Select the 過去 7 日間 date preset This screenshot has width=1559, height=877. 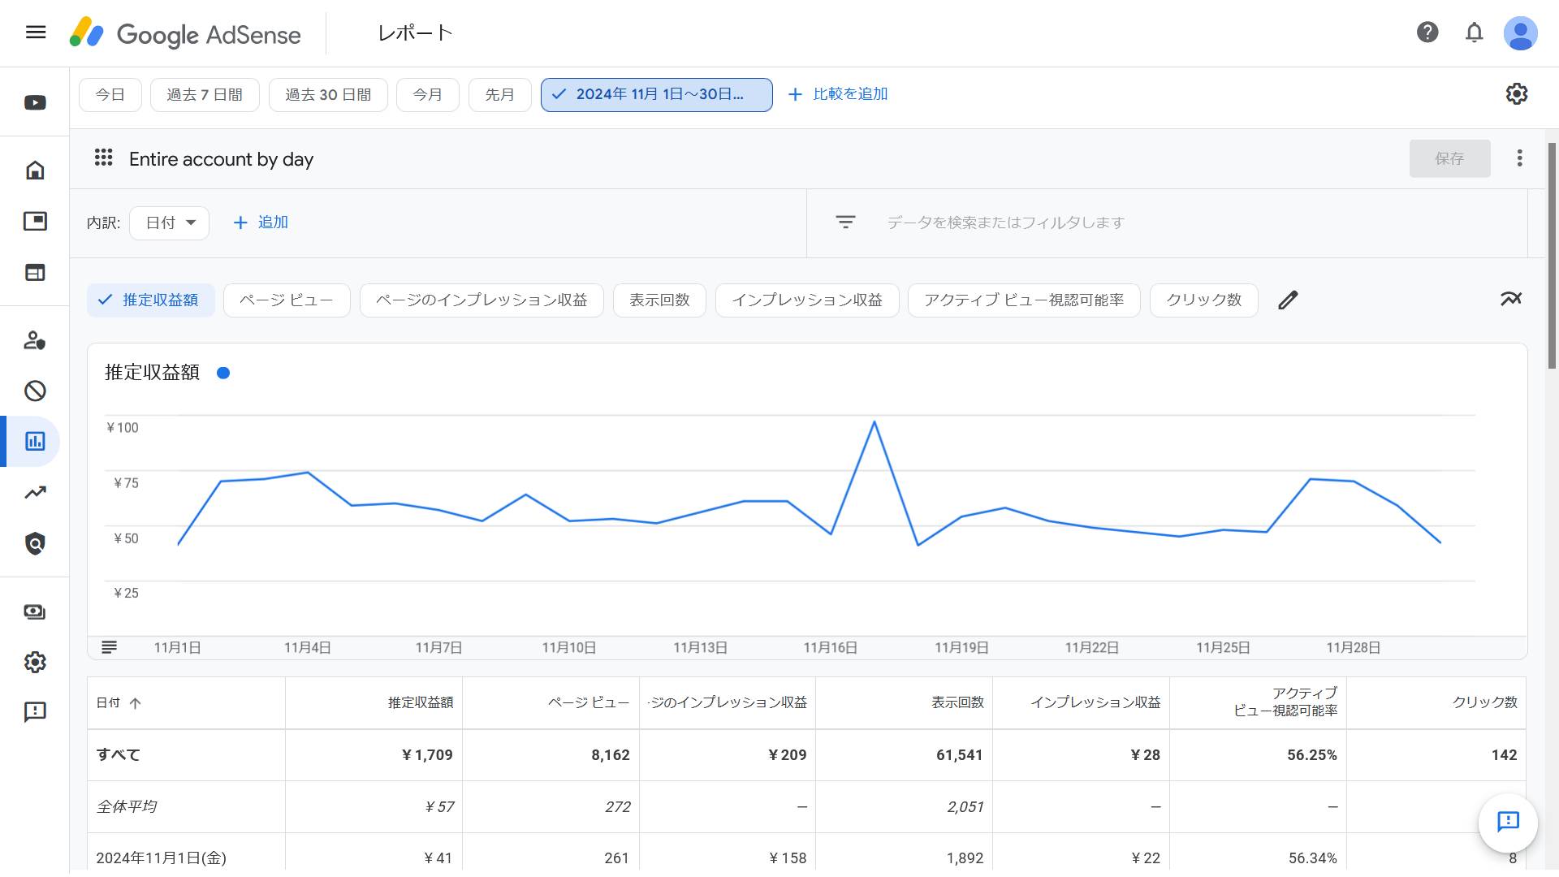click(205, 95)
